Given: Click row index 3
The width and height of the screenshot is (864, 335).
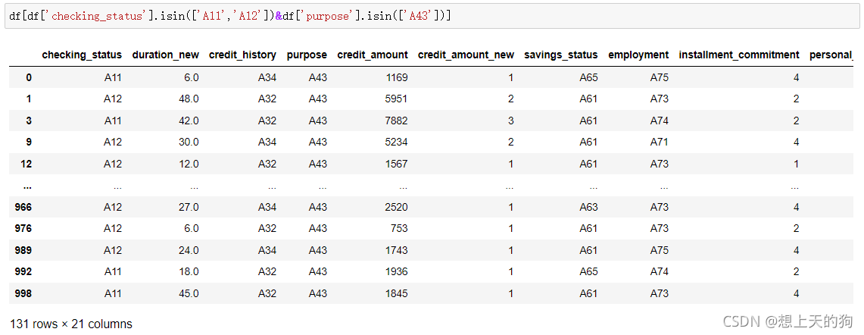Looking at the screenshot, I should 29,121.
